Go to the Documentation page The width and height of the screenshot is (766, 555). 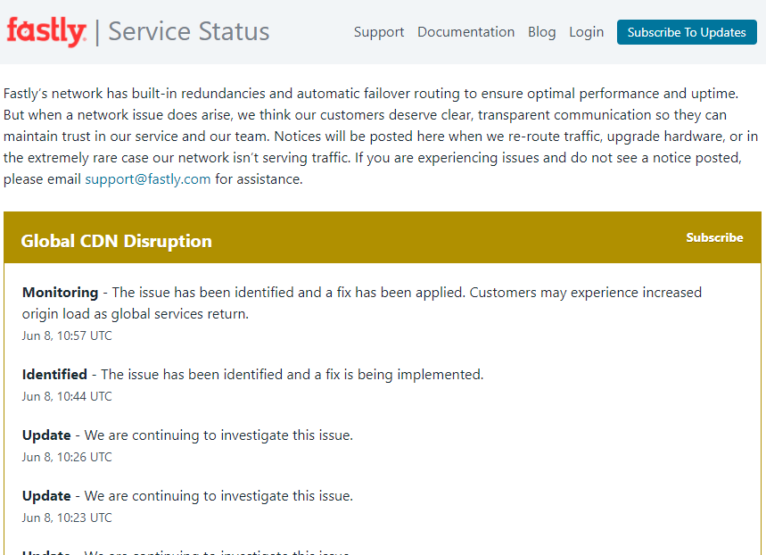click(465, 32)
